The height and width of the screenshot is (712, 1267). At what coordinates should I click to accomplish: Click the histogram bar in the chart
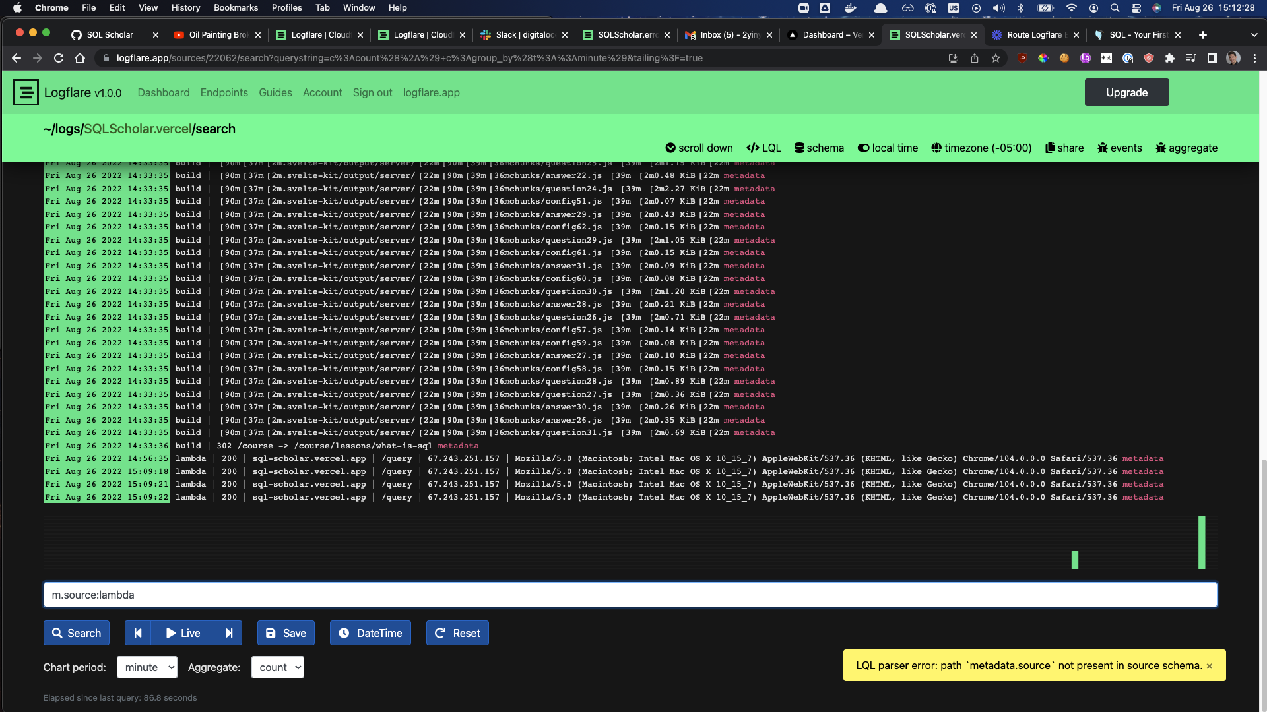pyautogui.click(x=1201, y=544)
